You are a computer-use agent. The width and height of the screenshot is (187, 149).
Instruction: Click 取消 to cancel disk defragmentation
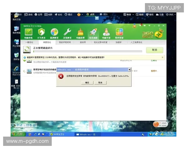155,50
